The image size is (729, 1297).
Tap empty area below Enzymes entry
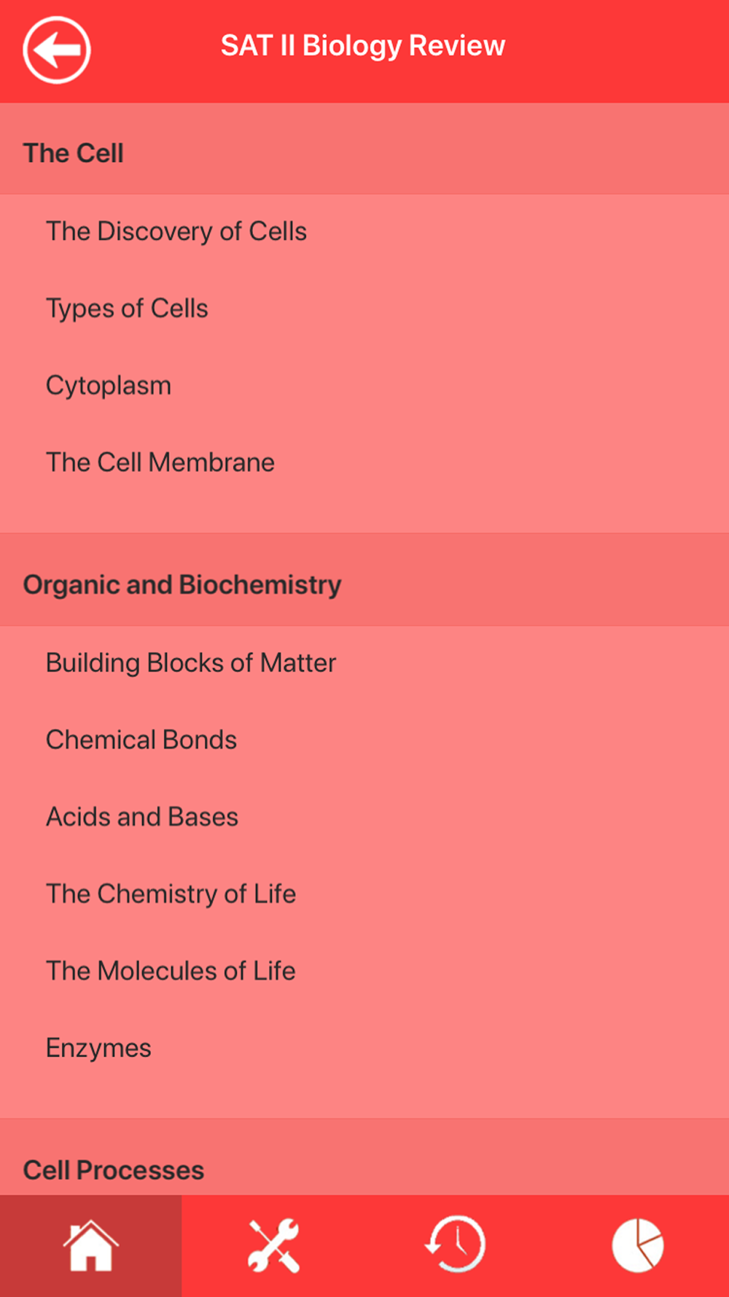[364, 1102]
